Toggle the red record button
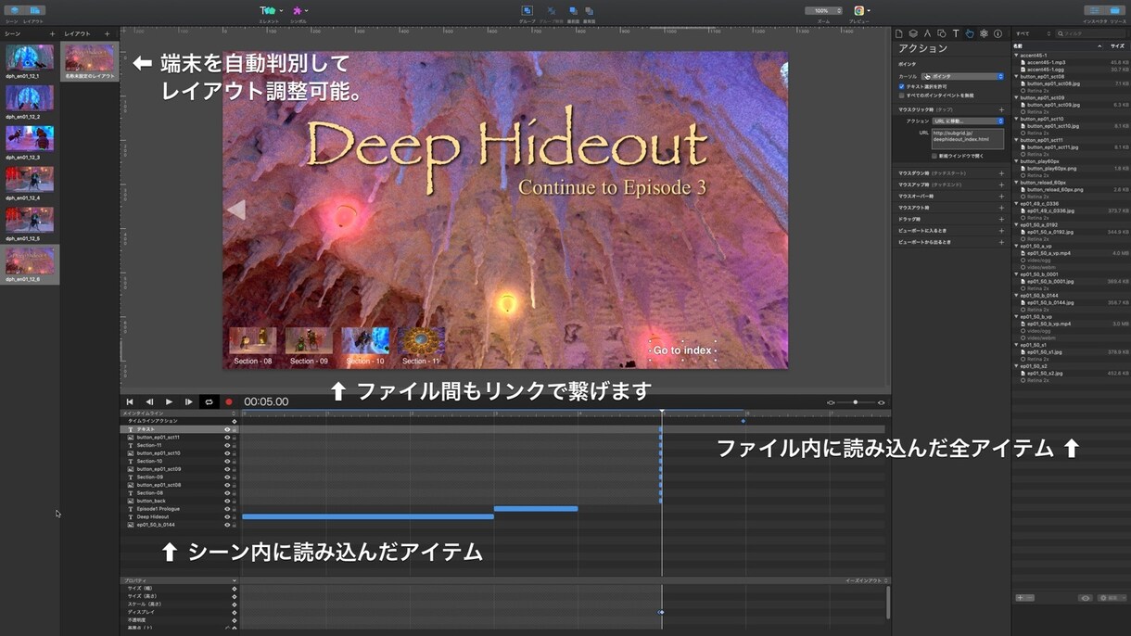The width and height of the screenshot is (1131, 636). pyautogui.click(x=228, y=401)
